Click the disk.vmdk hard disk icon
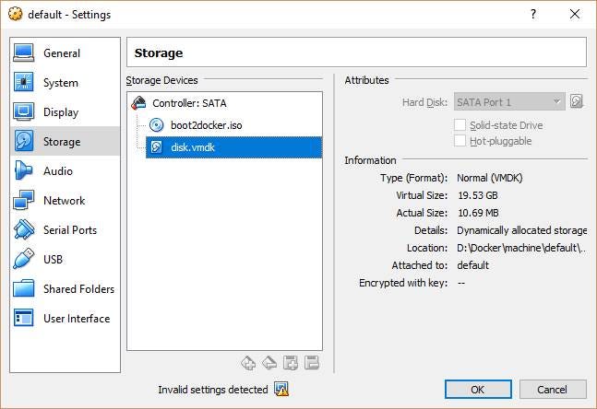Screen dimensions: 597x409 point(157,147)
